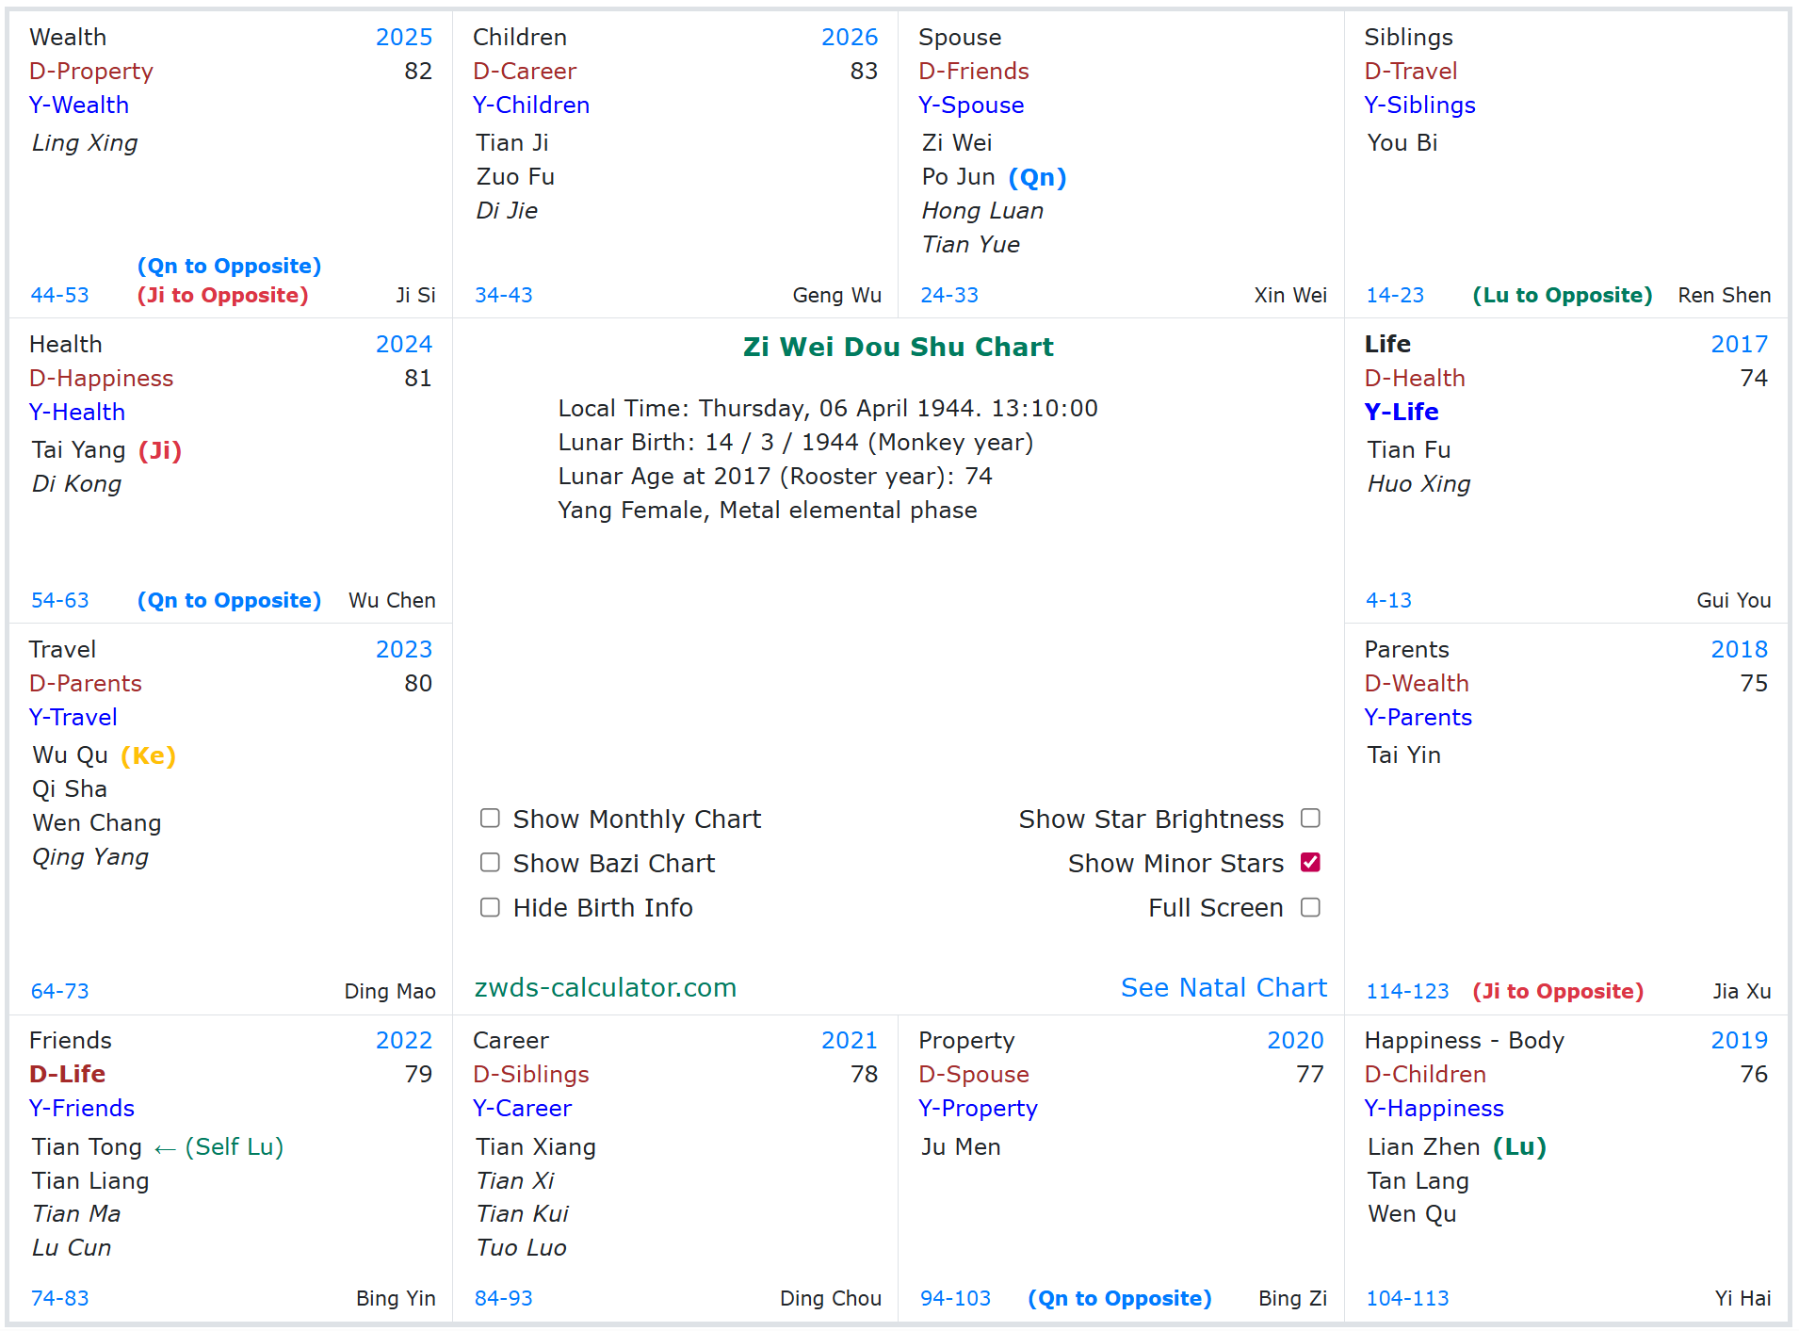The width and height of the screenshot is (1799, 1331).
Task: Choose the 114-123 decade in Parents palace
Action: [x=1407, y=991]
